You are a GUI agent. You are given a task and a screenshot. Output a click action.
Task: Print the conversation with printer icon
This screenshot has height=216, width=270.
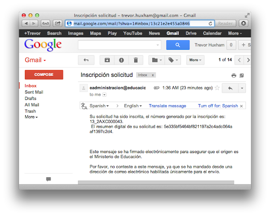(234, 76)
